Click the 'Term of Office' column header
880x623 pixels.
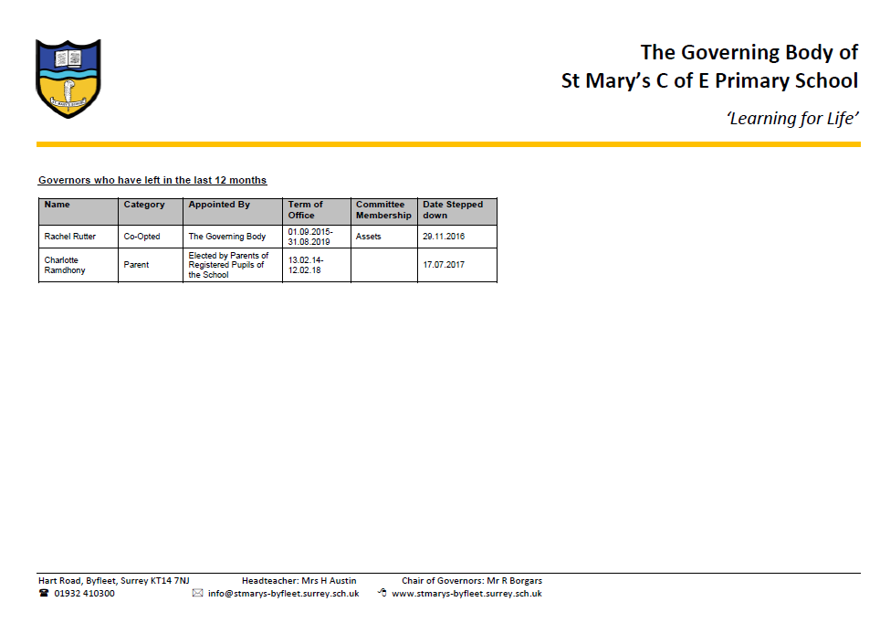317,212
